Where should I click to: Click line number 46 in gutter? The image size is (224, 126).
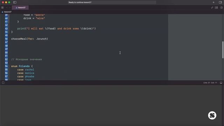pos(6,39)
